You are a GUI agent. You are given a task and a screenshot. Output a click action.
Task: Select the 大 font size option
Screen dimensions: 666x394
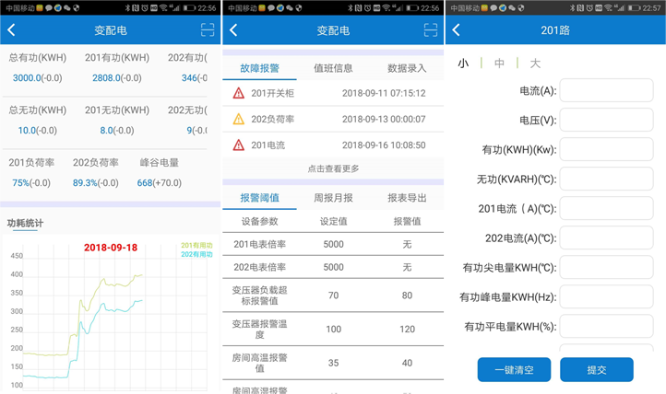[535, 64]
